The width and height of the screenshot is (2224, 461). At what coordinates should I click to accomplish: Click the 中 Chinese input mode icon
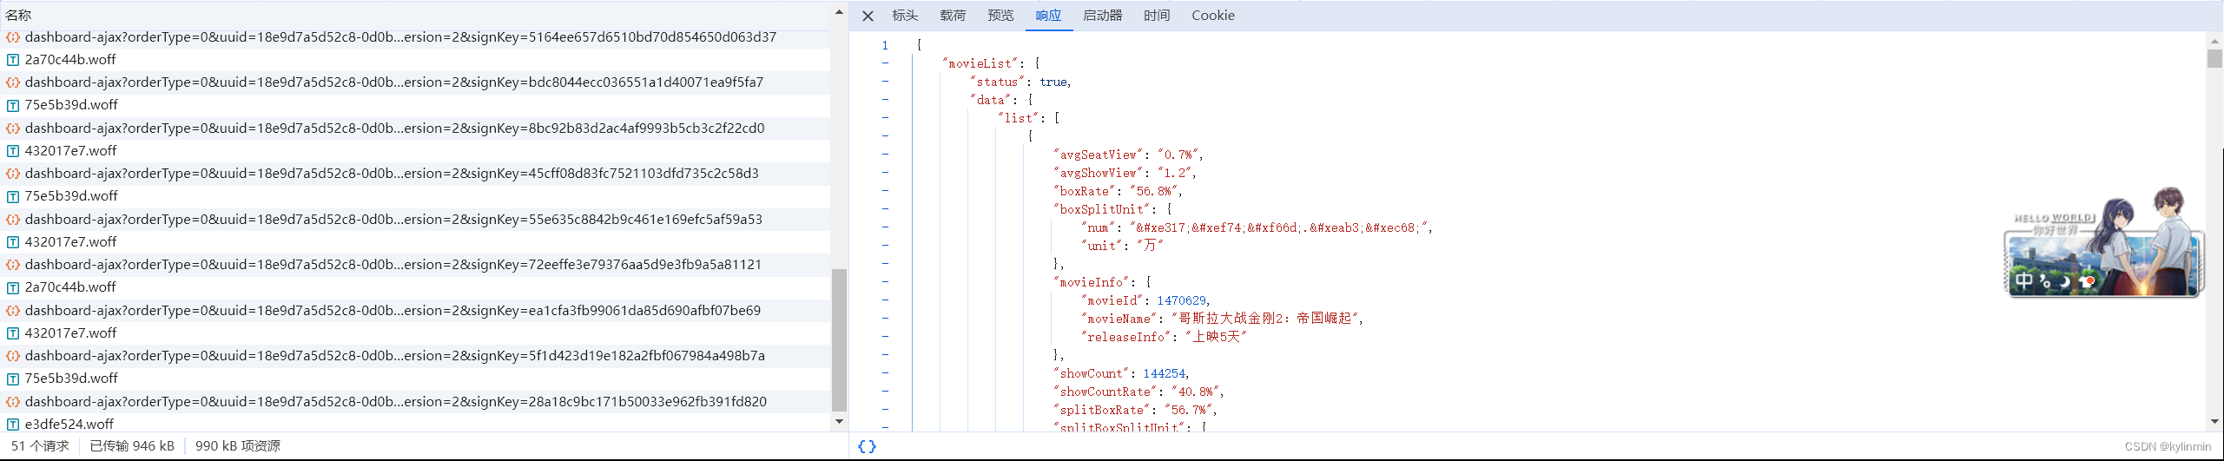pos(2024,280)
